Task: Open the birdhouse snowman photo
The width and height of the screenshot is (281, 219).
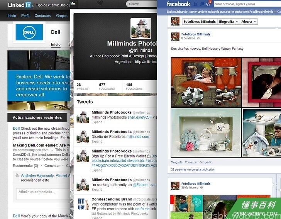Action: [261, 132]
